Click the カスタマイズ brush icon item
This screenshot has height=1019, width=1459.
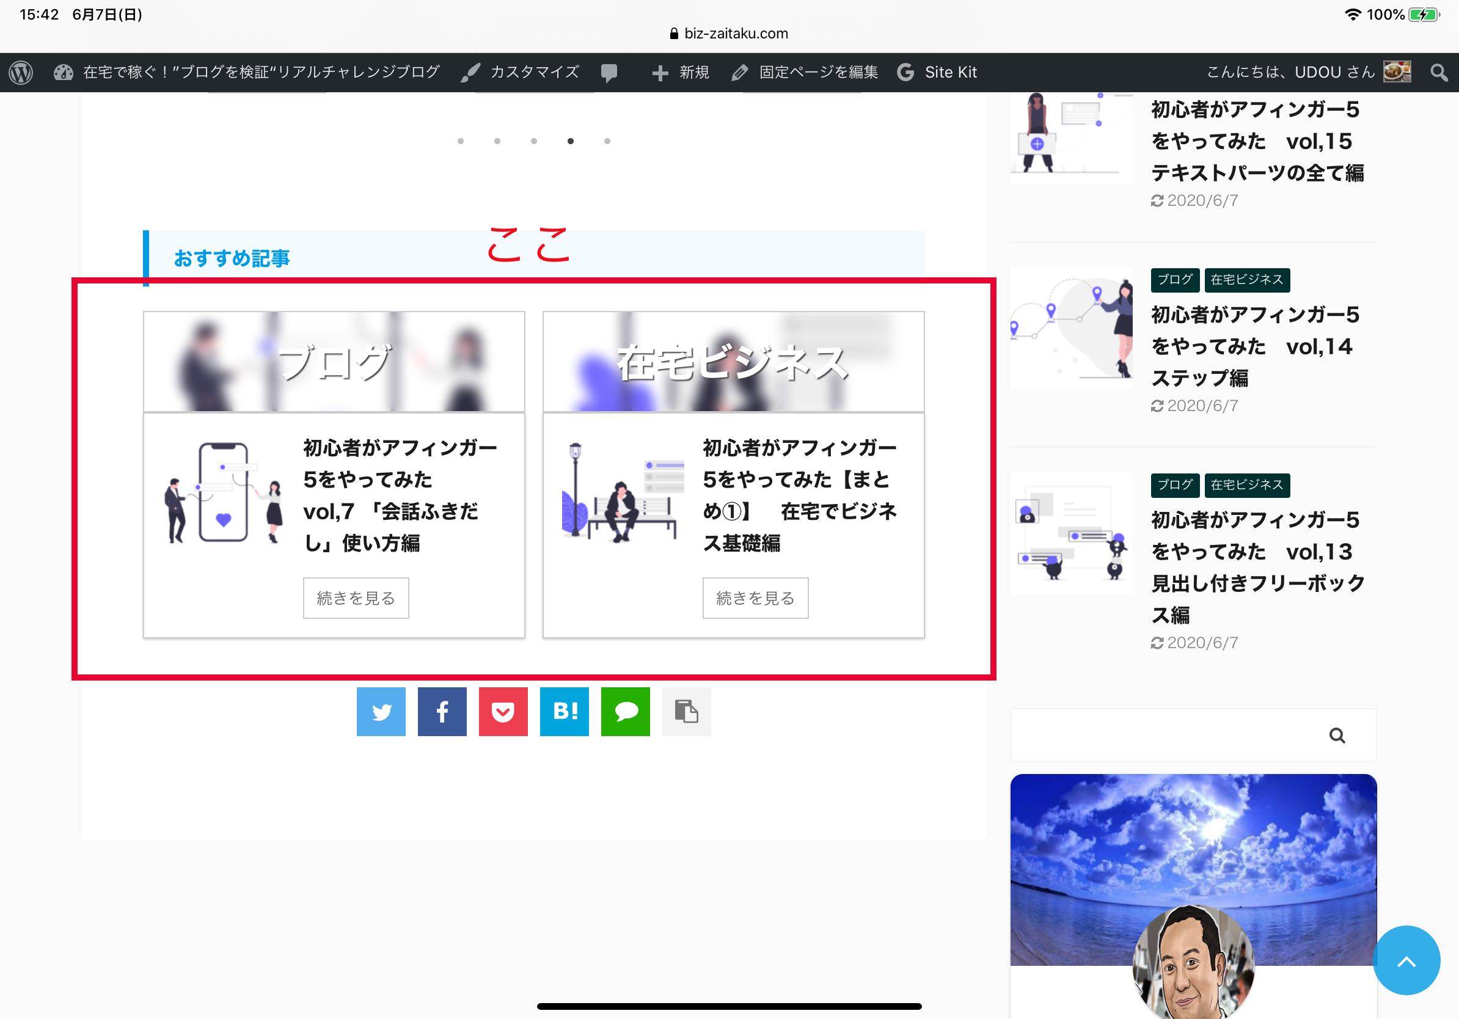click(520, 73)
